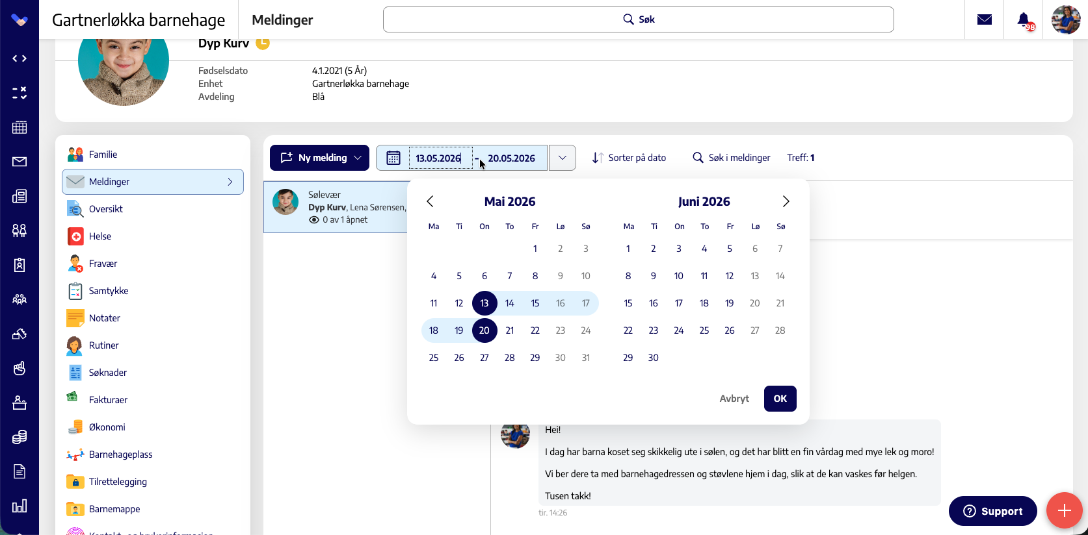Go to next month after Juni 2026
The height and width of the screenshot is (535, 1088).
[786, 201]
